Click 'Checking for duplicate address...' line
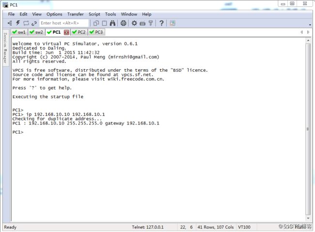 57,119
